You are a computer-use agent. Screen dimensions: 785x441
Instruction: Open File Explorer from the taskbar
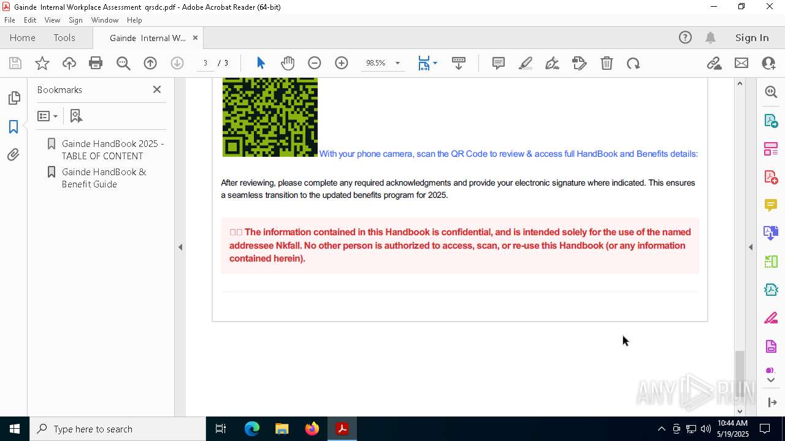coord(282,429)
